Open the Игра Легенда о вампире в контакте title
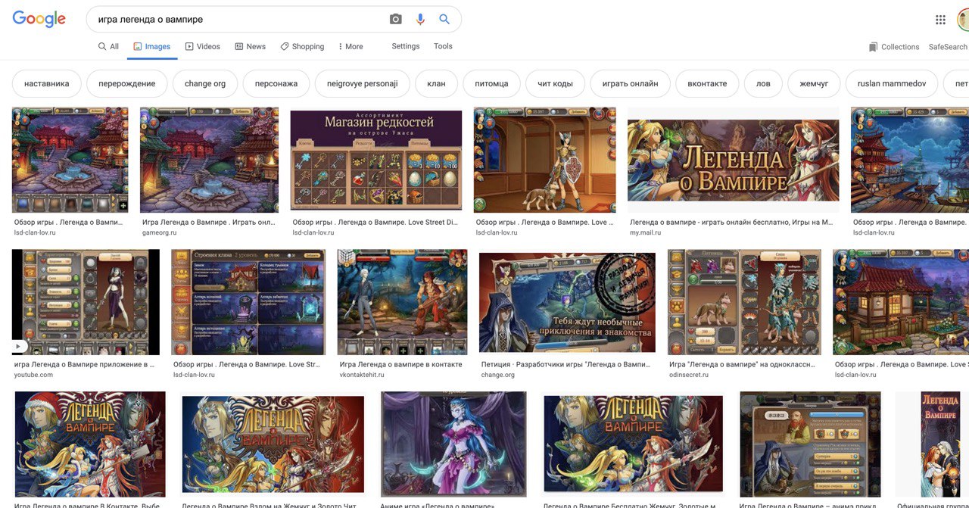Screen dimensions: 969x508 [x=400, y=364]
